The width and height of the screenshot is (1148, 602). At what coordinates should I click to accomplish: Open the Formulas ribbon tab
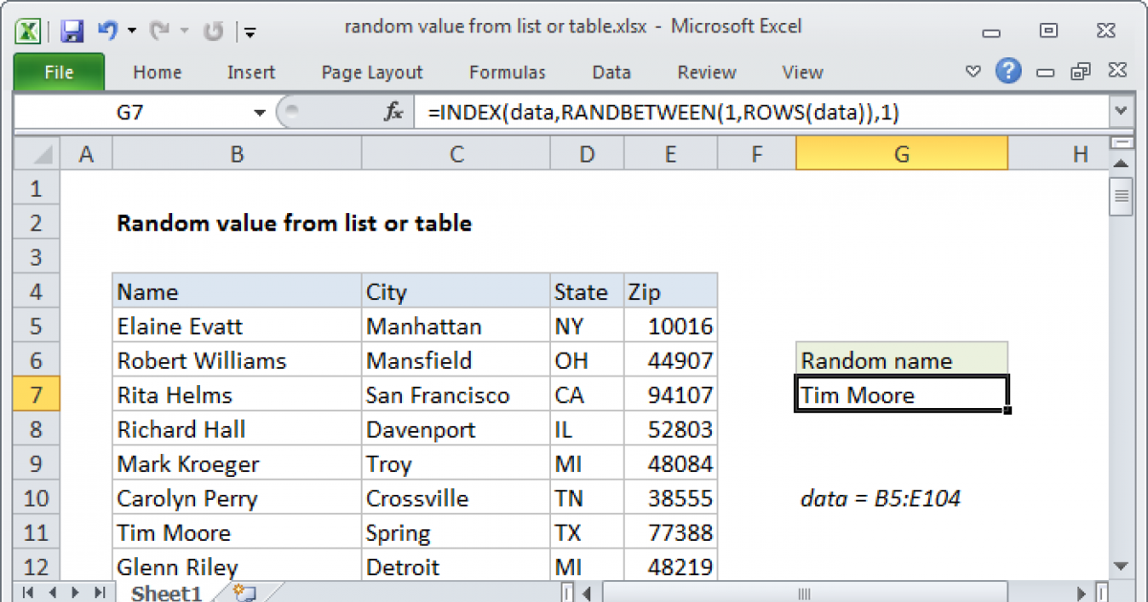[507, 73]
